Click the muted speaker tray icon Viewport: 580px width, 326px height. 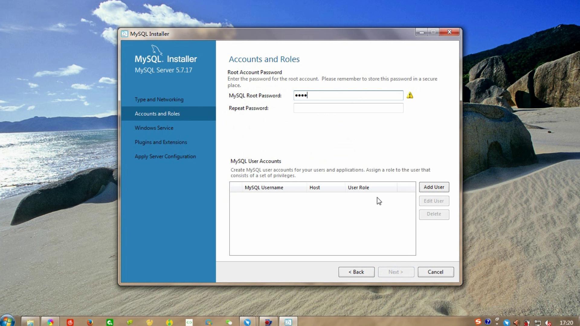[x=548, y=322]
